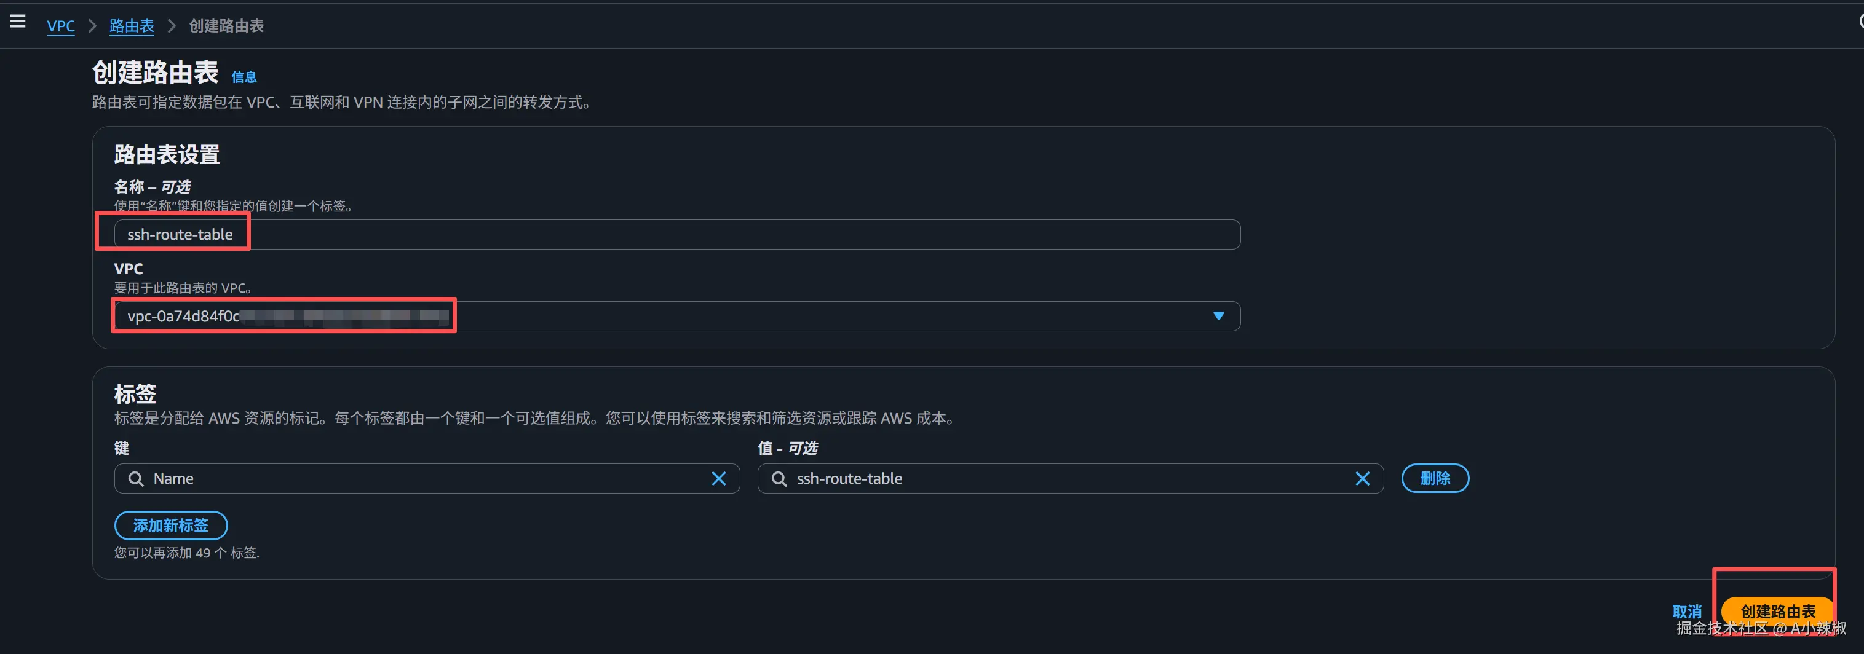Clear the ssh-route-table tag value
This screenshot has width=1864, height=654.
(1363, 479)
